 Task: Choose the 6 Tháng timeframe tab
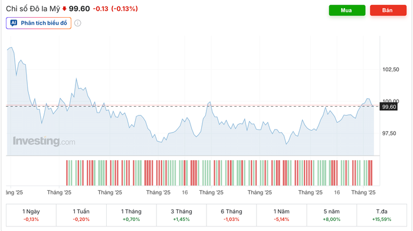231,215
